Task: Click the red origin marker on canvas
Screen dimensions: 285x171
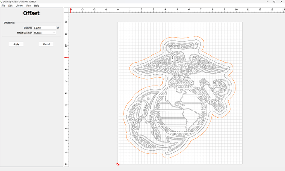Action: [118, 164]
